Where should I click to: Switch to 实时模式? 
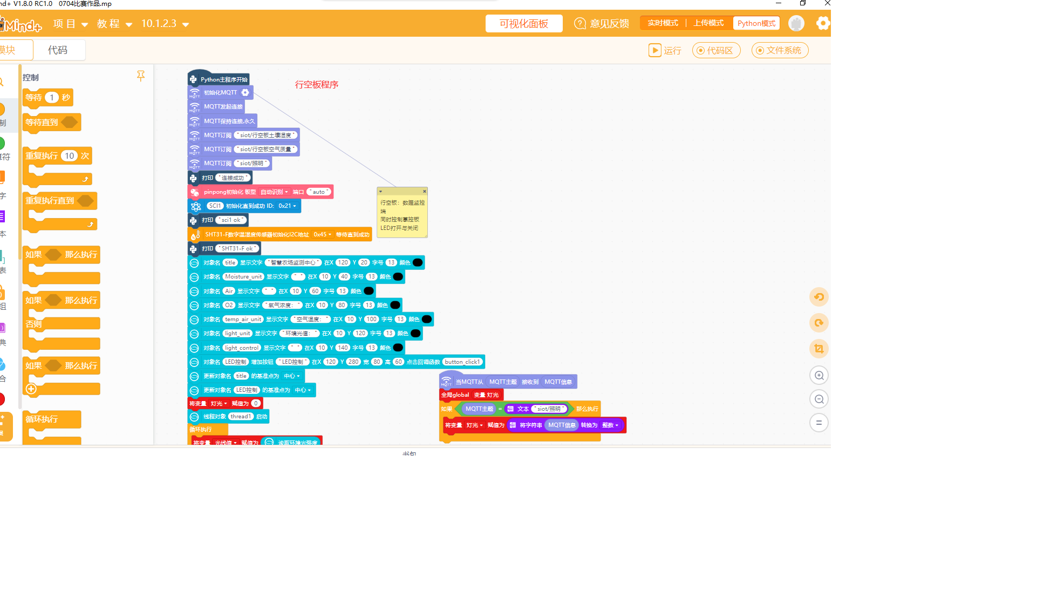pyautogui.click(x=663, y=23)
